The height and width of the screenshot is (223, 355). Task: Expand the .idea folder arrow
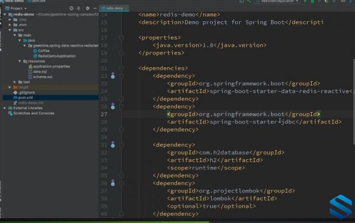tap(10, 19)
